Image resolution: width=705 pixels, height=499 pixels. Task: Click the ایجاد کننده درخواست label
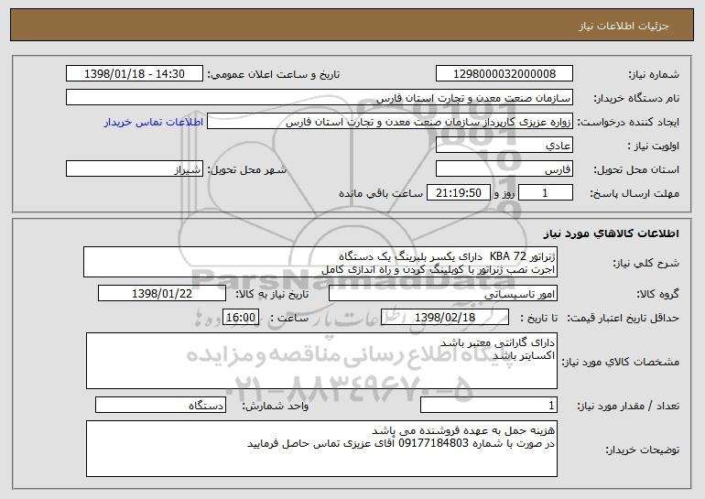[628, 122]
